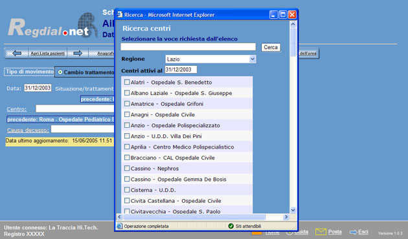Select Bracciano - CAL Ospedale Civile checkbox

[127, 157]
